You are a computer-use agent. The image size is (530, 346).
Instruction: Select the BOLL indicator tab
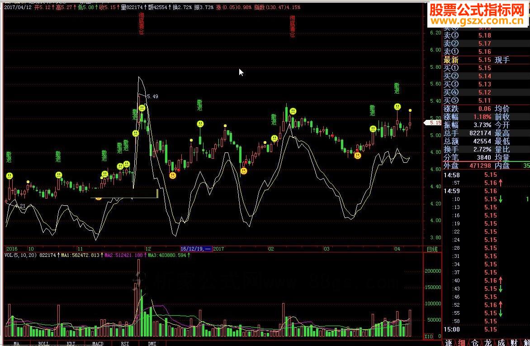pyautogui.click(x=43, y=344)
